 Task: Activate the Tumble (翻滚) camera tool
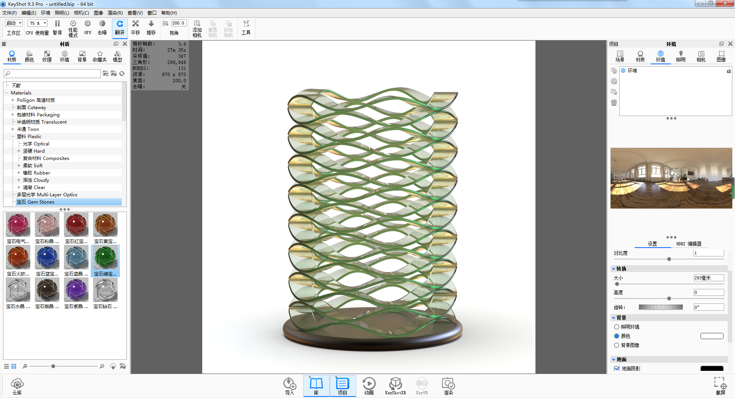click(120, 28)
